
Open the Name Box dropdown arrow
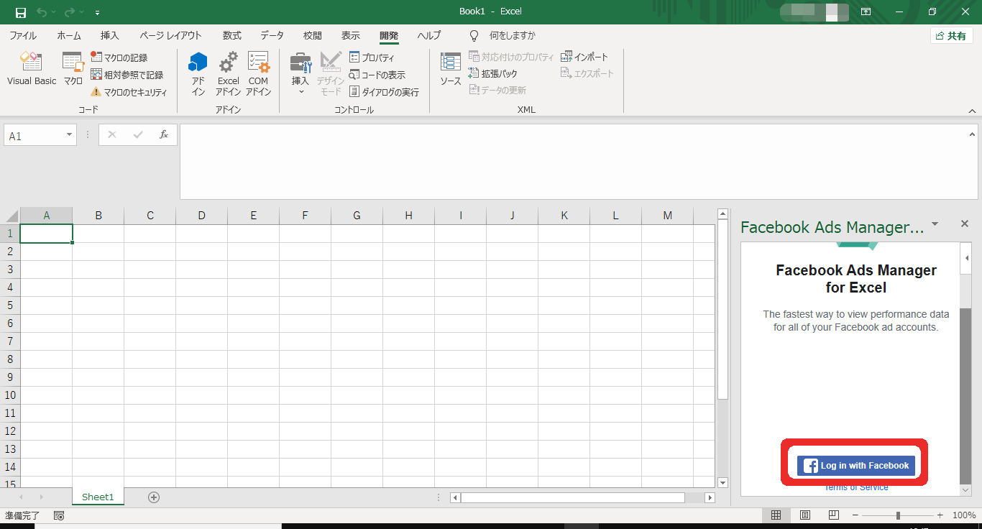pos(70,135)
